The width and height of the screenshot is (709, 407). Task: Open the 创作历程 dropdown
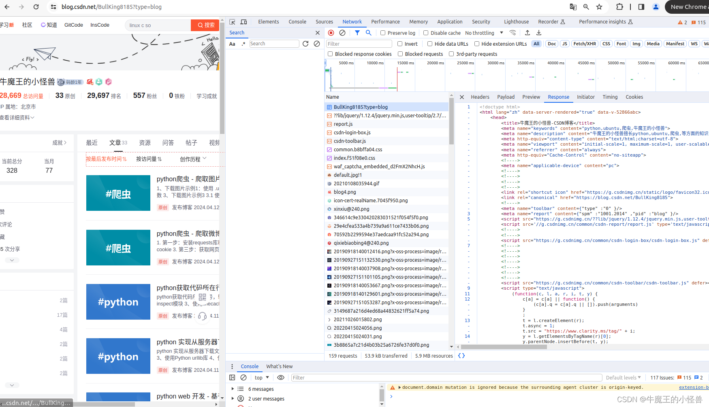[x=193, y=159]
